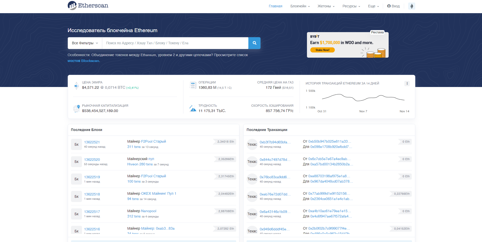Click Техас icon beside transaction 0x6a43146c1b09

tap(252, 214)
